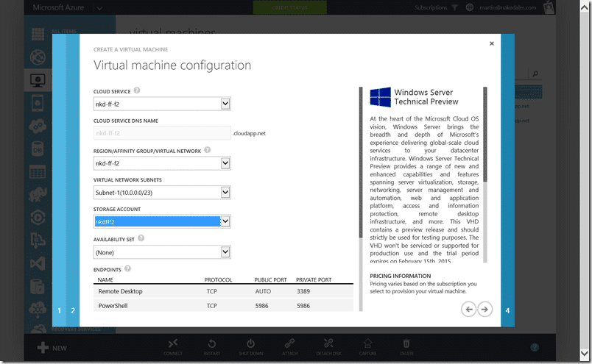592x364 pixels.
Task: Click the Subscriptions link in top bar
Action: coord(431,7)
